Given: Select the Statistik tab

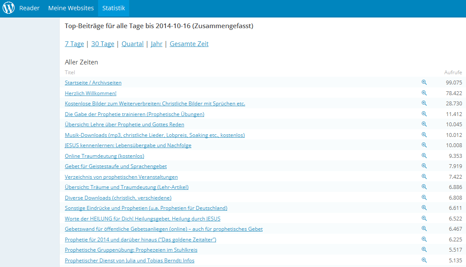Looking at the screenshot, I should 113,8.
